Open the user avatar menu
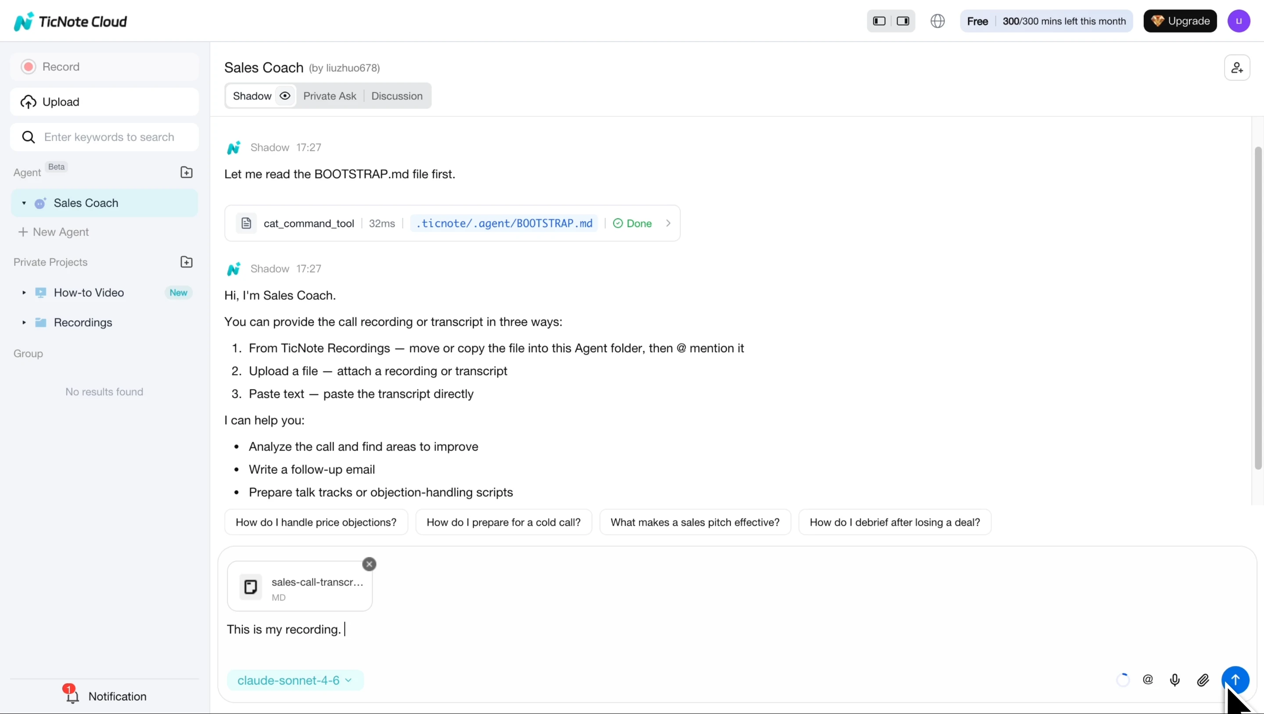Viewport: 1264px width, 714px height. point(1239,21)
